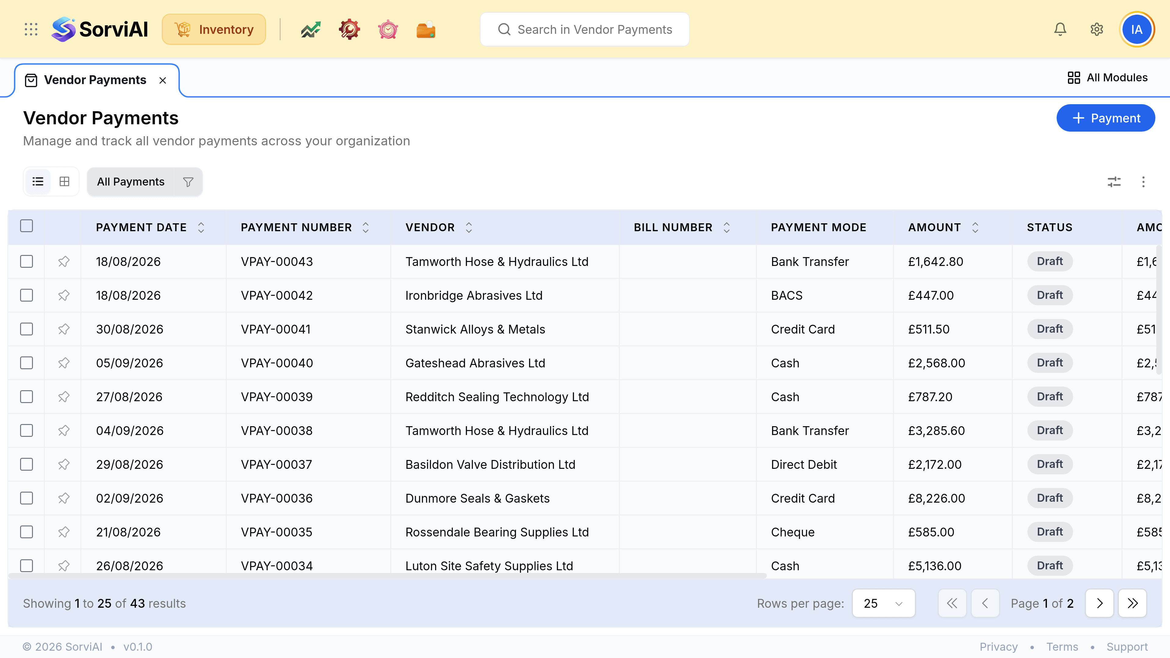1170x658 pixels.
Task: Select the VPAY-00039 row checkbox
Action: tap(27, 397)
